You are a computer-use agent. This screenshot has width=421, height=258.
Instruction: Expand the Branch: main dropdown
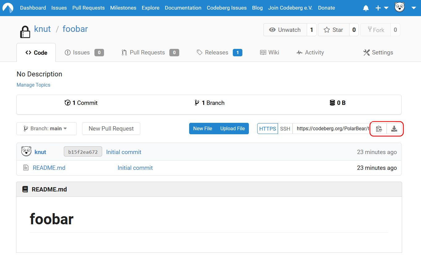coord(46,129)
